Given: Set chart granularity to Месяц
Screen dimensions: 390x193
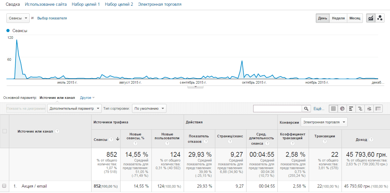Looking at the screenshot, I should [x=355, y=18].
